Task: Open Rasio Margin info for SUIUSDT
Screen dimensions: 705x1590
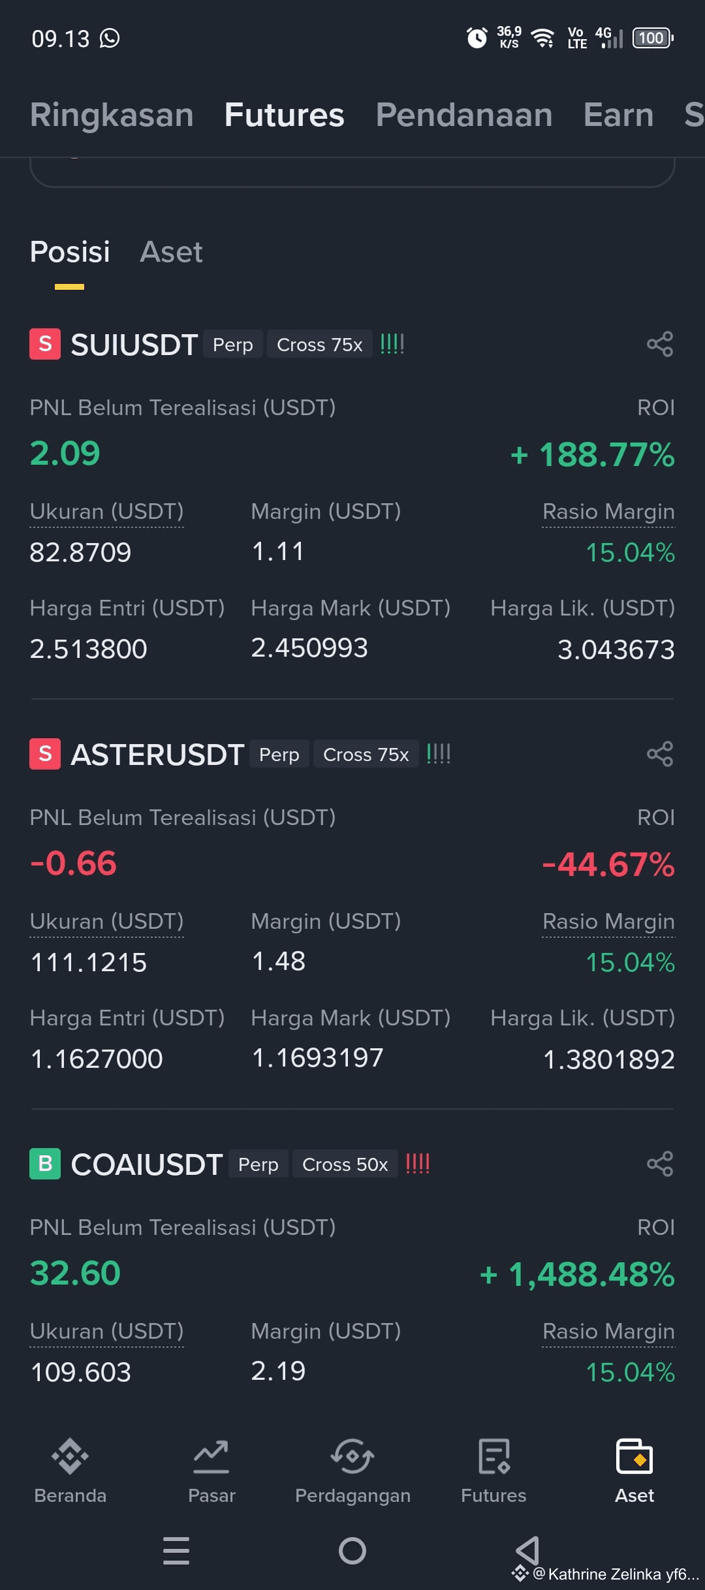Action: pos(608,512)
